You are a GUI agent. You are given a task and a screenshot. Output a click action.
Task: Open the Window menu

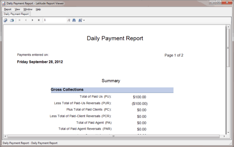pos(28,9)
